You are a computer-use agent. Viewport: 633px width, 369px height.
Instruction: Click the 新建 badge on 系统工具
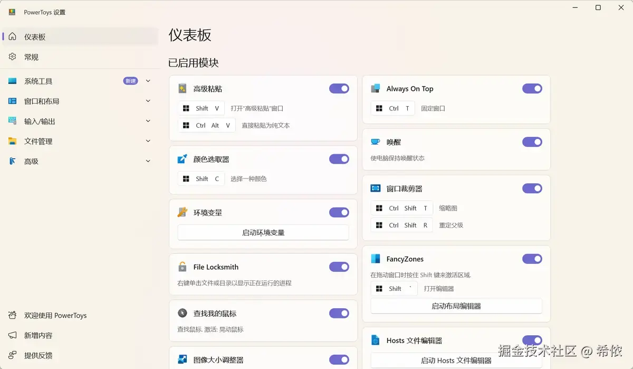[130, 81]
